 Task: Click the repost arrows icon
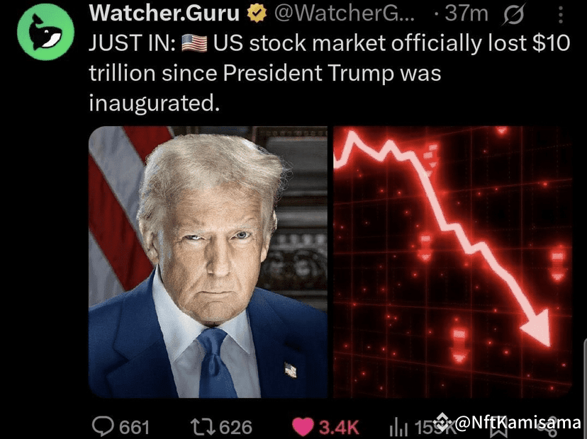[202, 426]
